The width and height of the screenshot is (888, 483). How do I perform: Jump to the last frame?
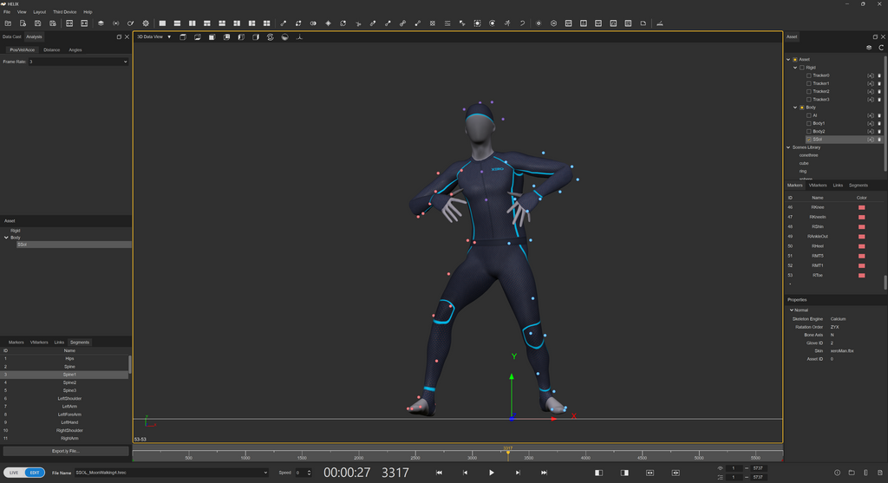544,473
